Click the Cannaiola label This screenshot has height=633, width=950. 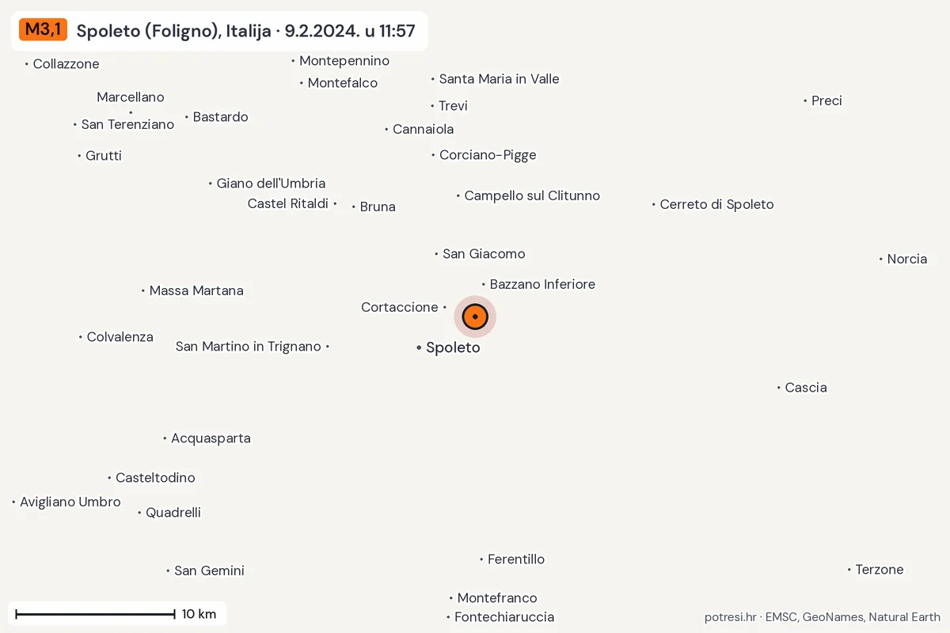pyautogui.click(x=424, y=129)
